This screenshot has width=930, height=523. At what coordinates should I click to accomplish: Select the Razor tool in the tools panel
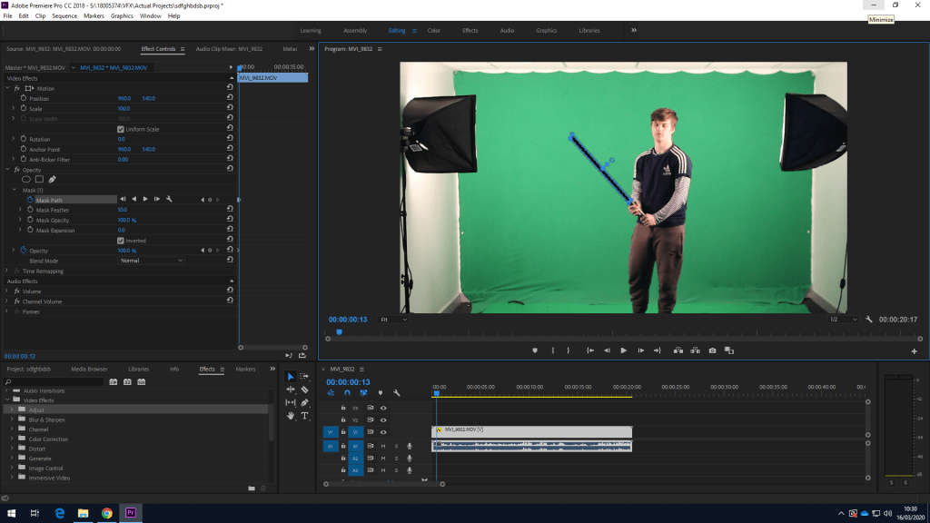[304, 389]
